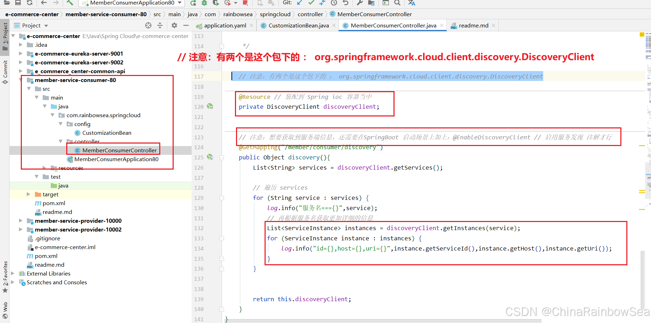Open Git history clock icon
Viewport: 651px width, 323px height.
click(334, 3)
